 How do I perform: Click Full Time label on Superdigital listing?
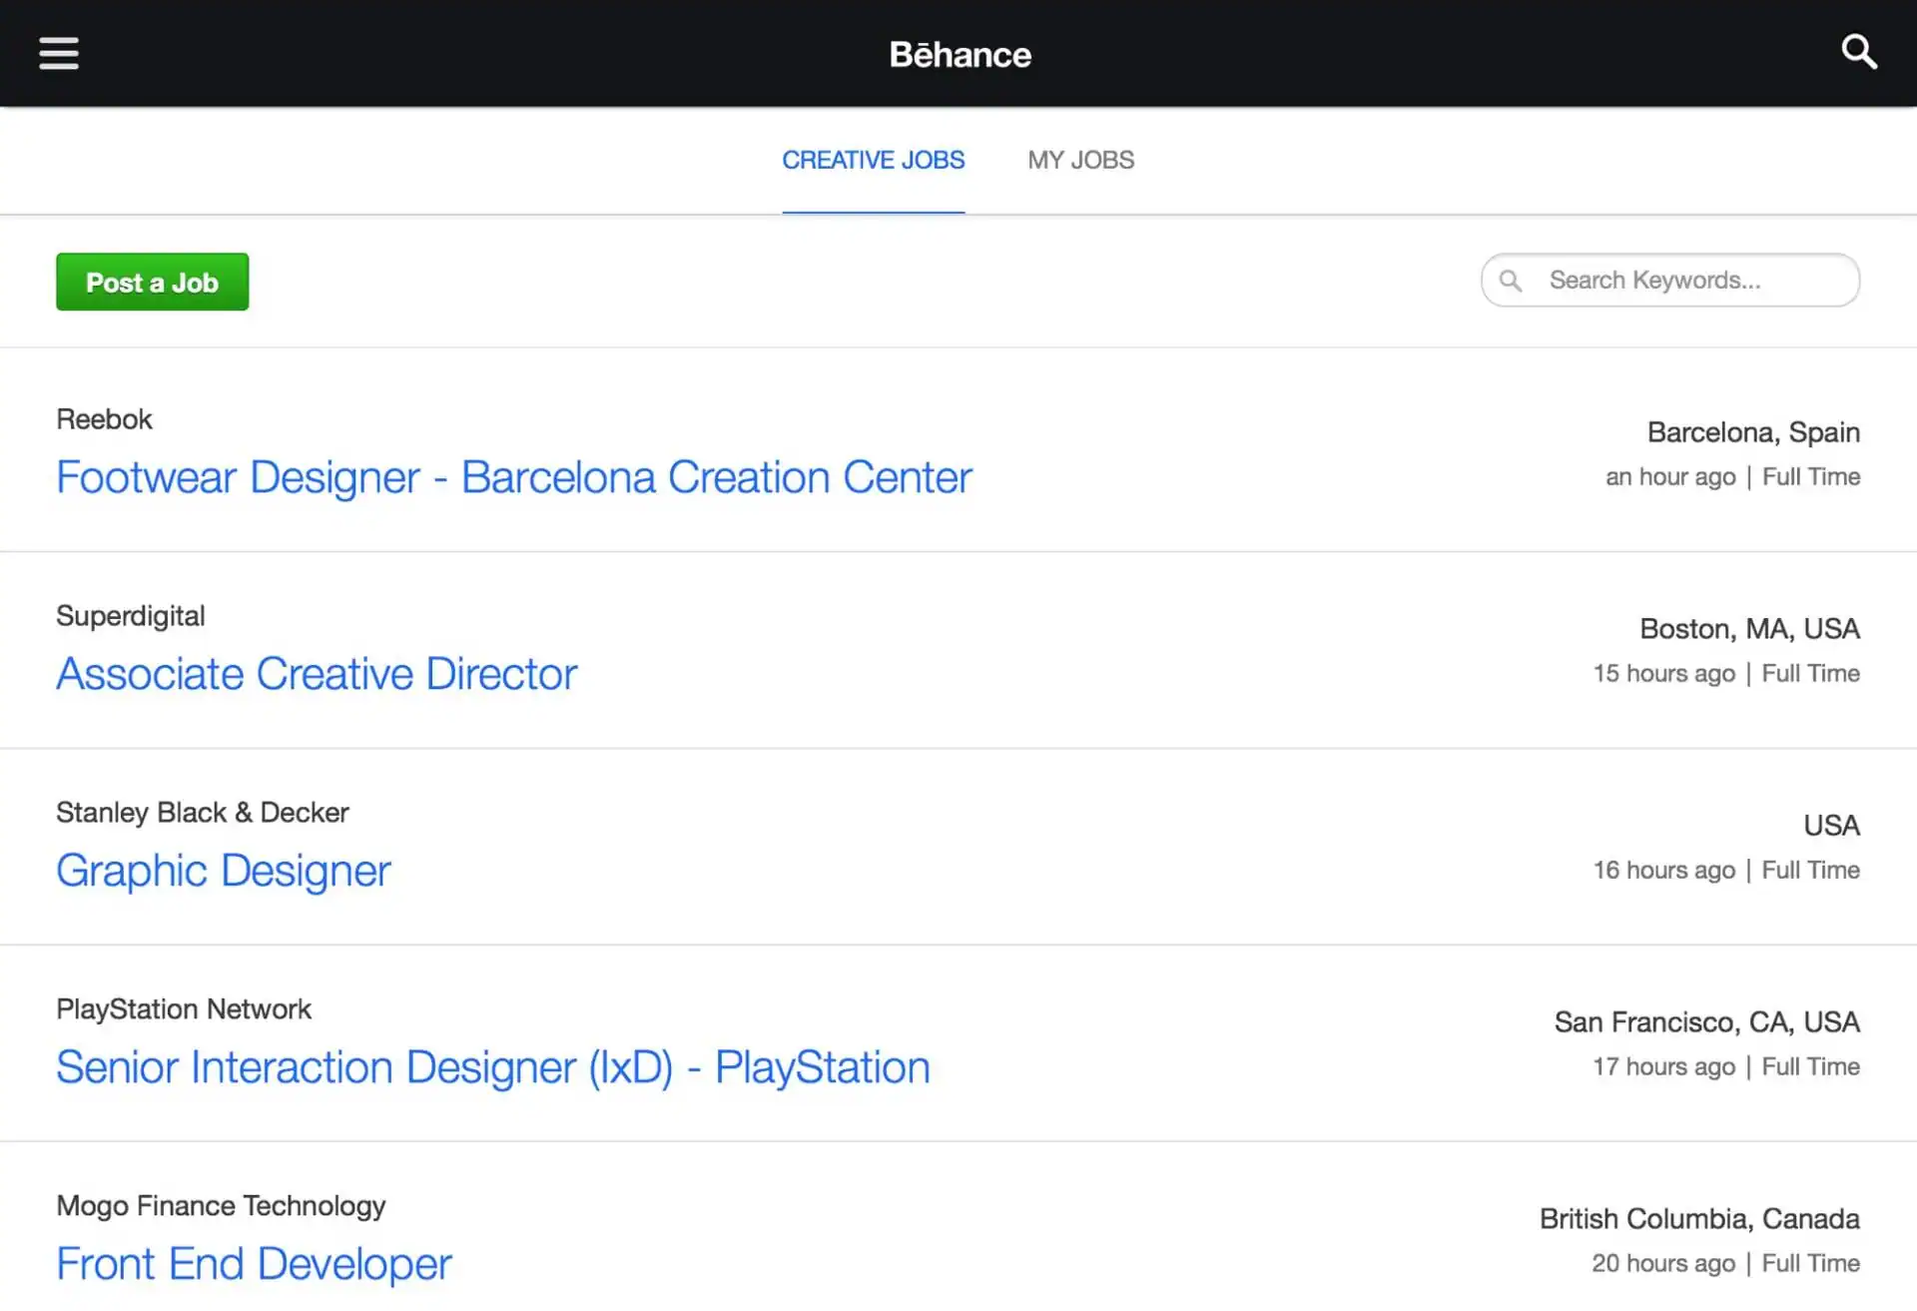(1810, 674)
